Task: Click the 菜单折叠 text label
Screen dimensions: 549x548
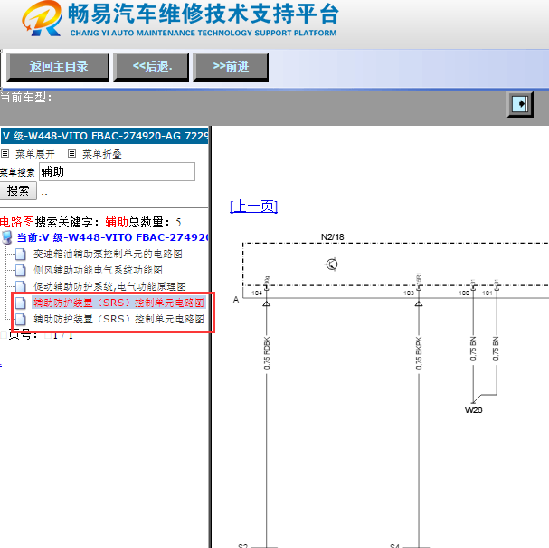Action: click(102, 154)
